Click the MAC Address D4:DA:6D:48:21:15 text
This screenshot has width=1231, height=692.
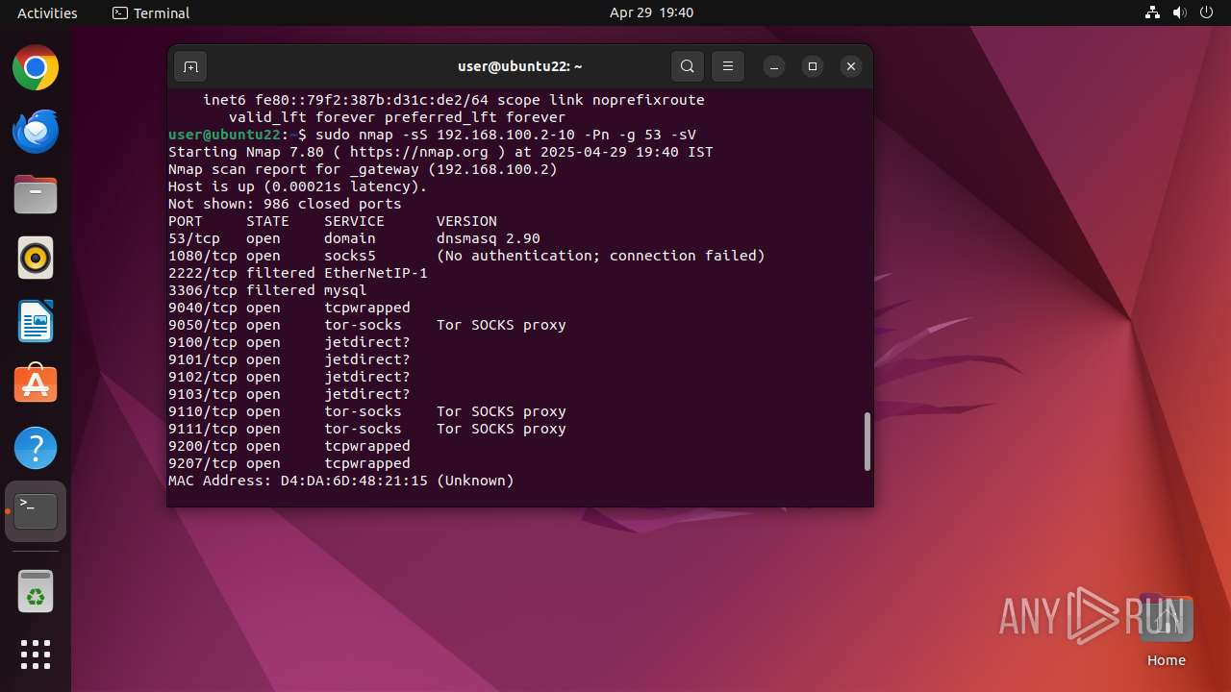point(341,481)
